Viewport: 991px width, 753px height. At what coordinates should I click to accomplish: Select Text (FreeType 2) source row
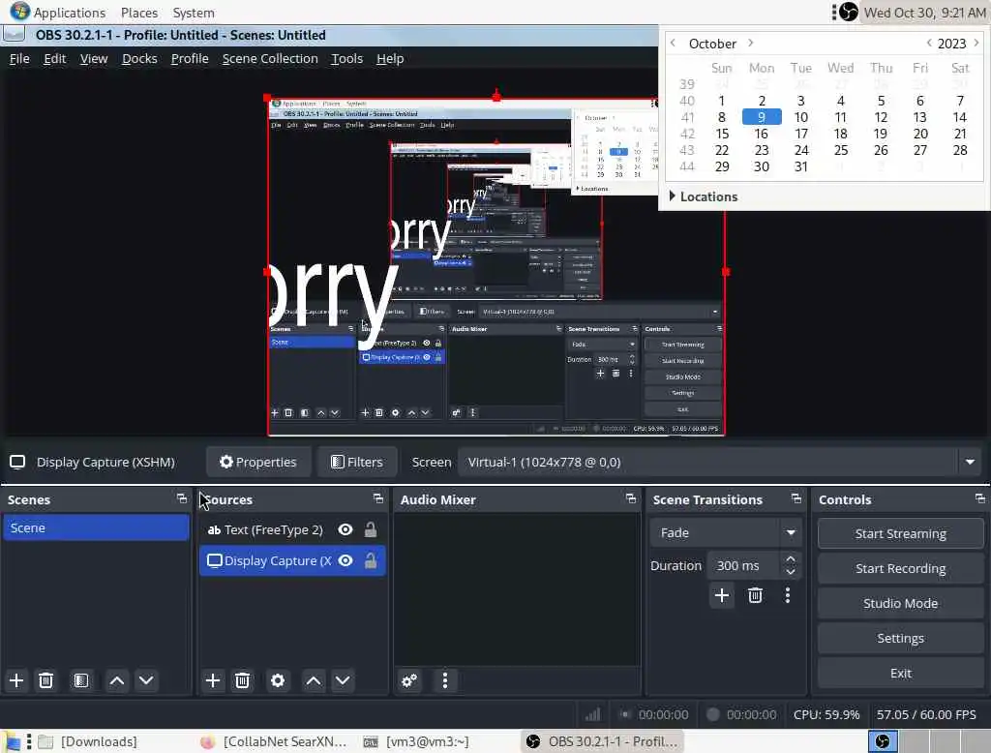point(292,529)
